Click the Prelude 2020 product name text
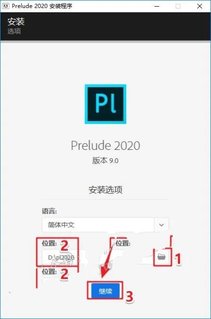 pos(106,146)
